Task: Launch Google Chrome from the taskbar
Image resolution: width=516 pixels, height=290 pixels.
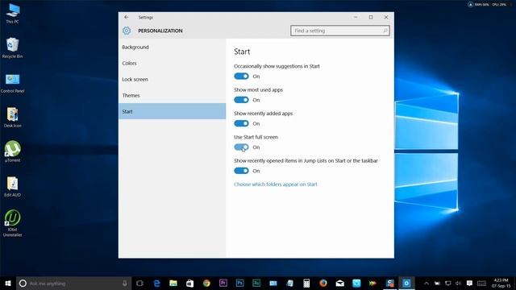Action: pos(206,284)
